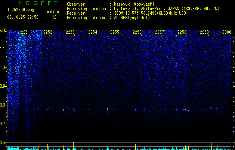
Task: Click the Observer field label
Action: click(x=76, y=4)
